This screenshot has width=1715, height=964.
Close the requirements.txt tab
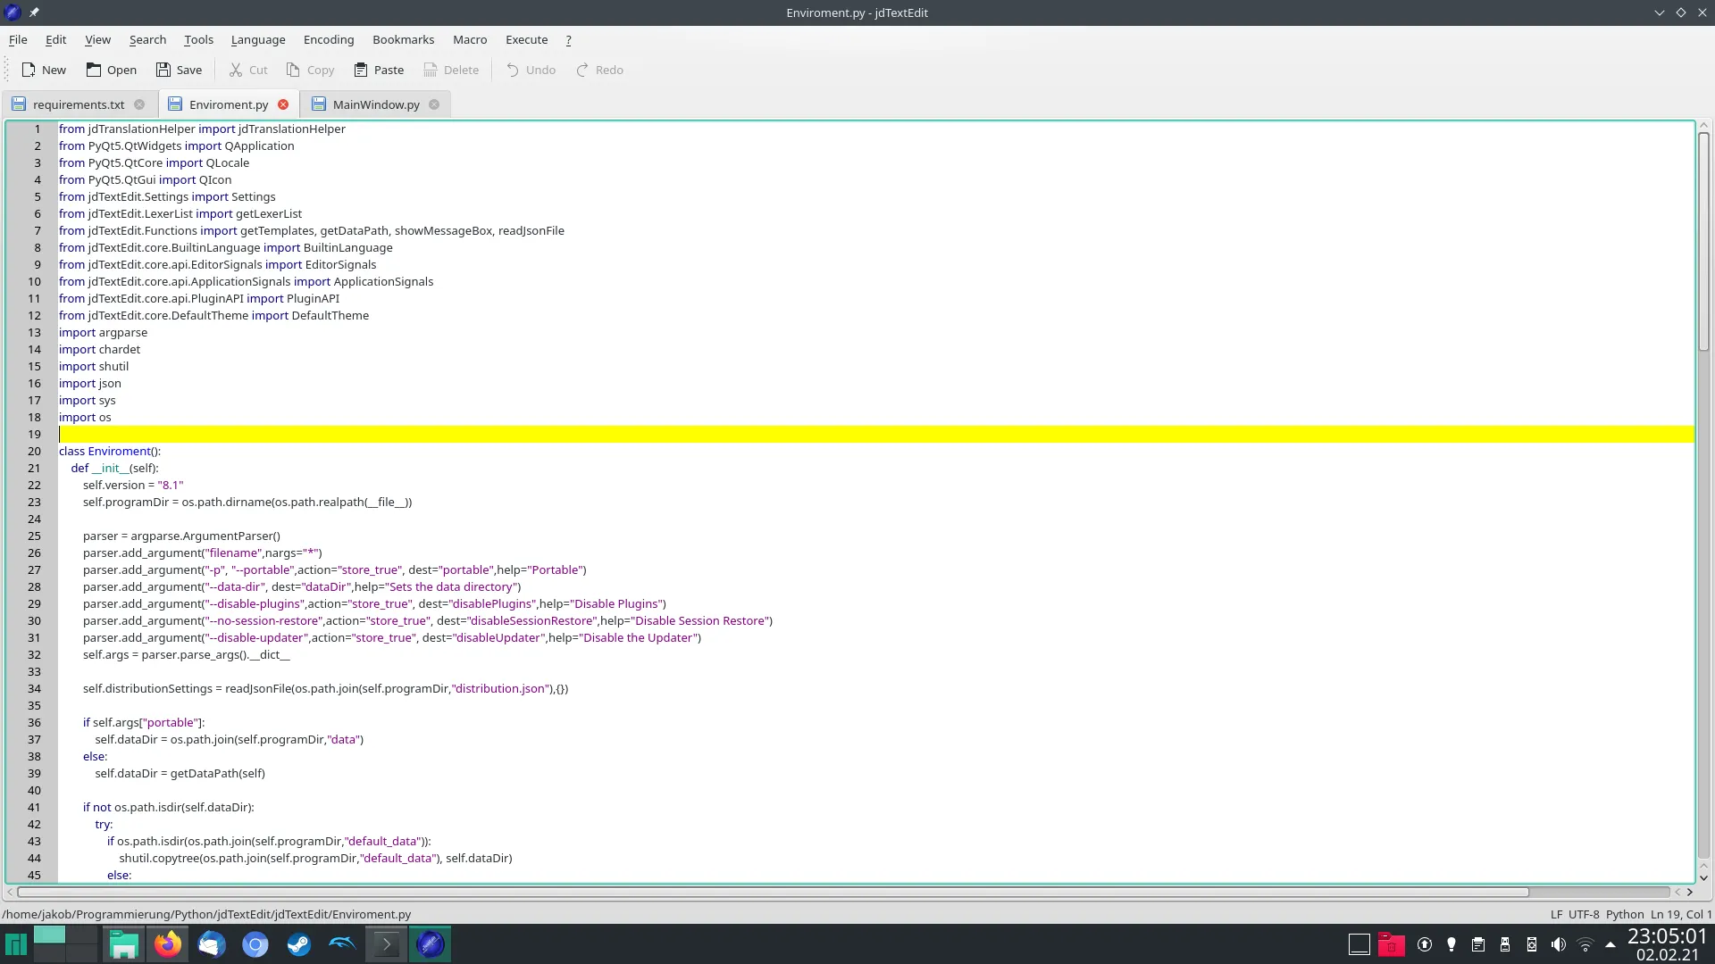139,104
